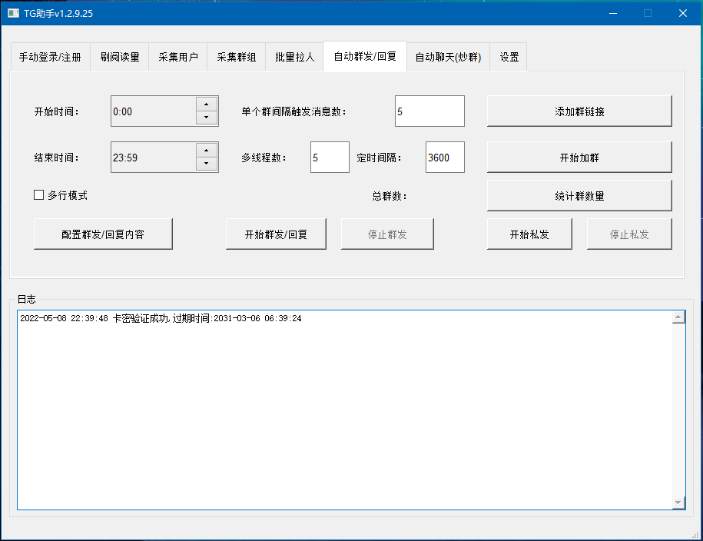The image size is (703, 541).
Task: Decrease the 结束时间 value with down arrow
Action: click(207, 164)
